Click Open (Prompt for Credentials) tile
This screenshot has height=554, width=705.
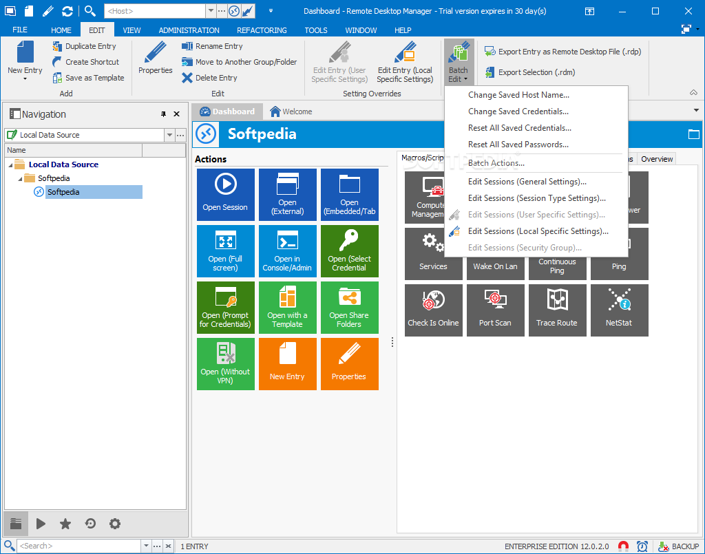click(x=225, y=308)
